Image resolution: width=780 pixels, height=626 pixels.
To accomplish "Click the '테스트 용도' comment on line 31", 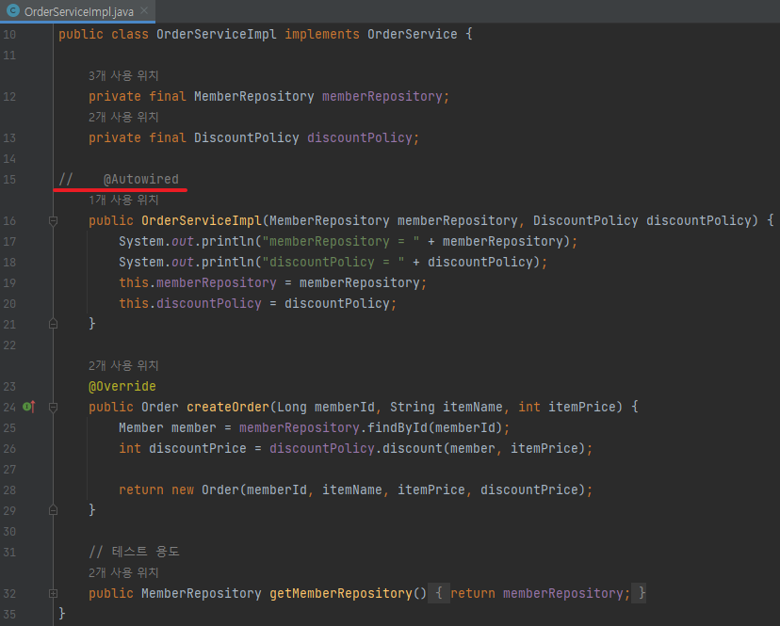I will (134, 552).
